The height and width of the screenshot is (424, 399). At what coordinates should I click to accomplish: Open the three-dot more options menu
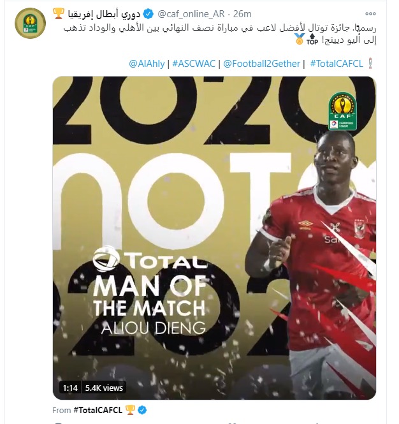370,14
